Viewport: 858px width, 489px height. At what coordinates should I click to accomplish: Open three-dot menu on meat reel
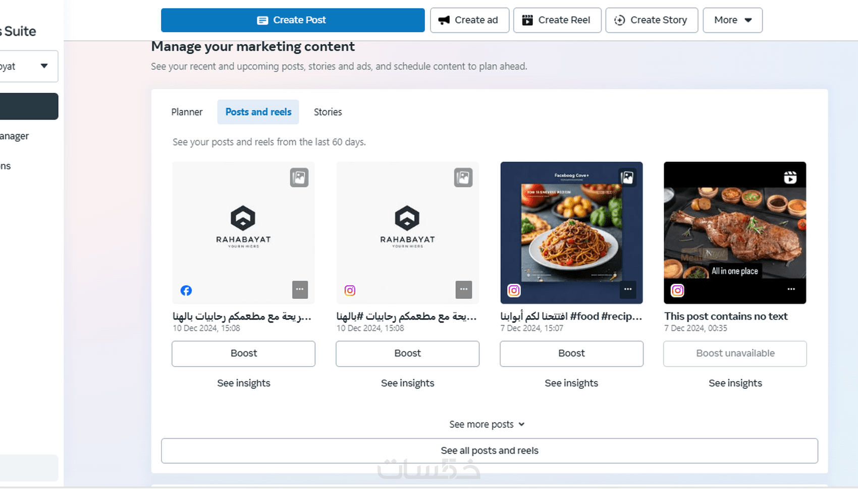791,289
